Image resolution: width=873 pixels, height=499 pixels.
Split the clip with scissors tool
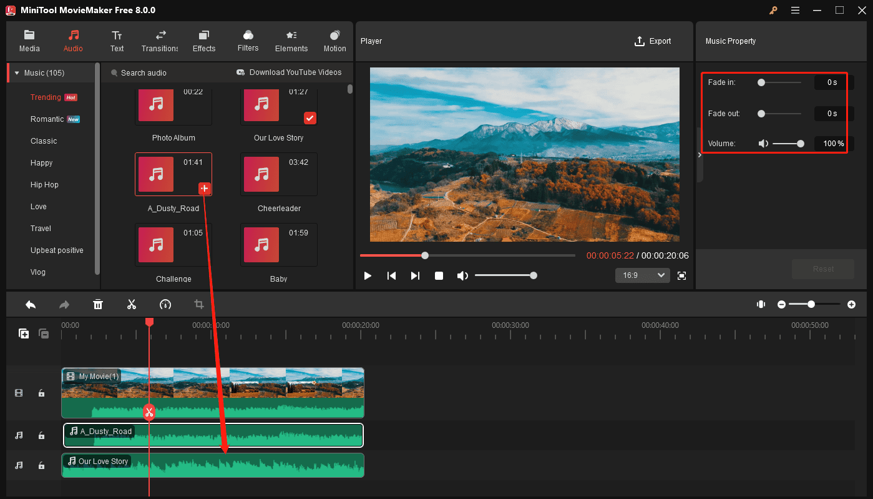coord(132,305)
